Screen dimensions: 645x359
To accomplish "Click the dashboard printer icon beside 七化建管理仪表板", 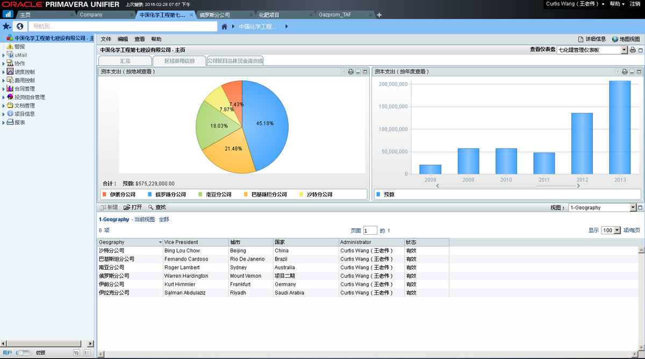I will pos(633,50).
